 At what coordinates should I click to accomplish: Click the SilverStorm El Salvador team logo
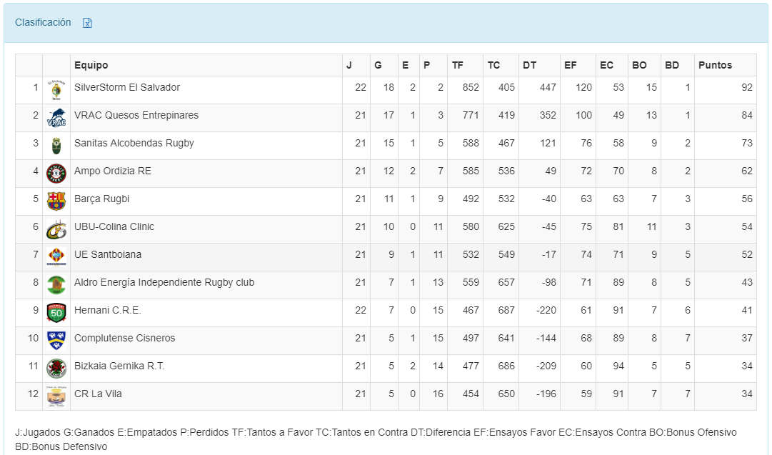pos(56,90)
